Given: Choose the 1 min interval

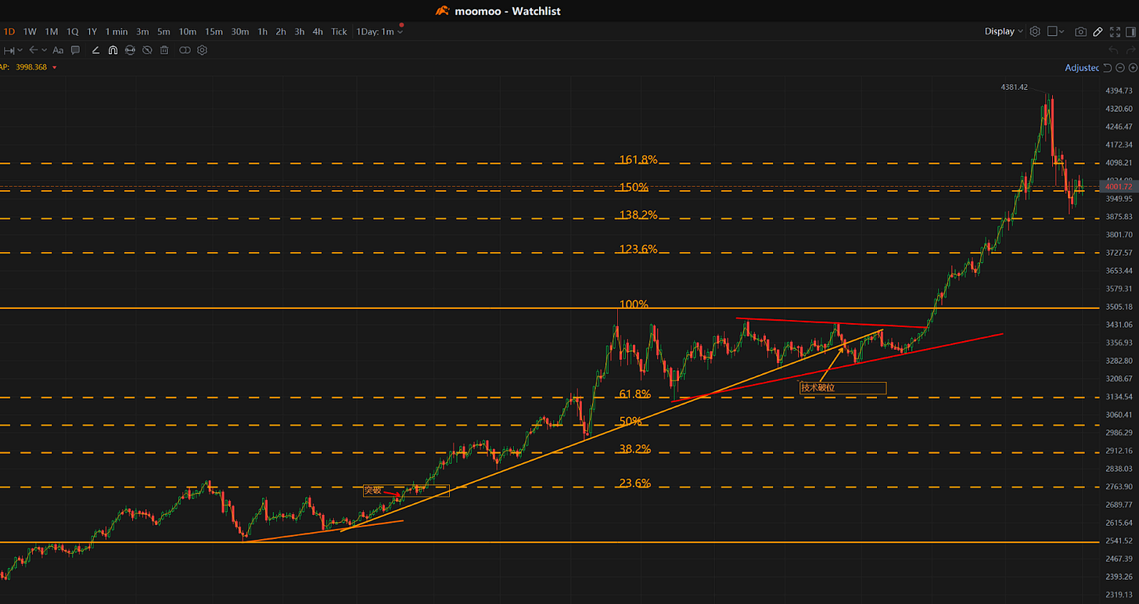Looking at the screenshot, I should (117, 31).
